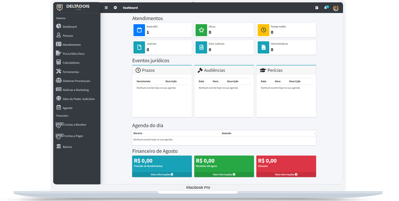Open Atendimentos in the sidebar
The image size is (399, 201).
[71, 45]
